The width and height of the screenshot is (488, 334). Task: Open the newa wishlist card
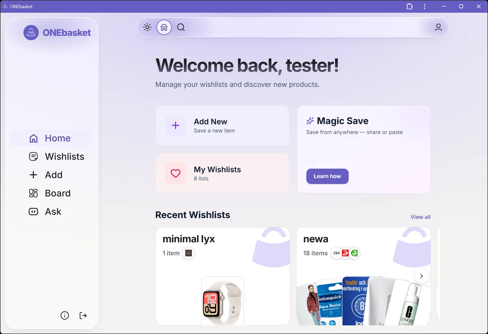[363, 276]
